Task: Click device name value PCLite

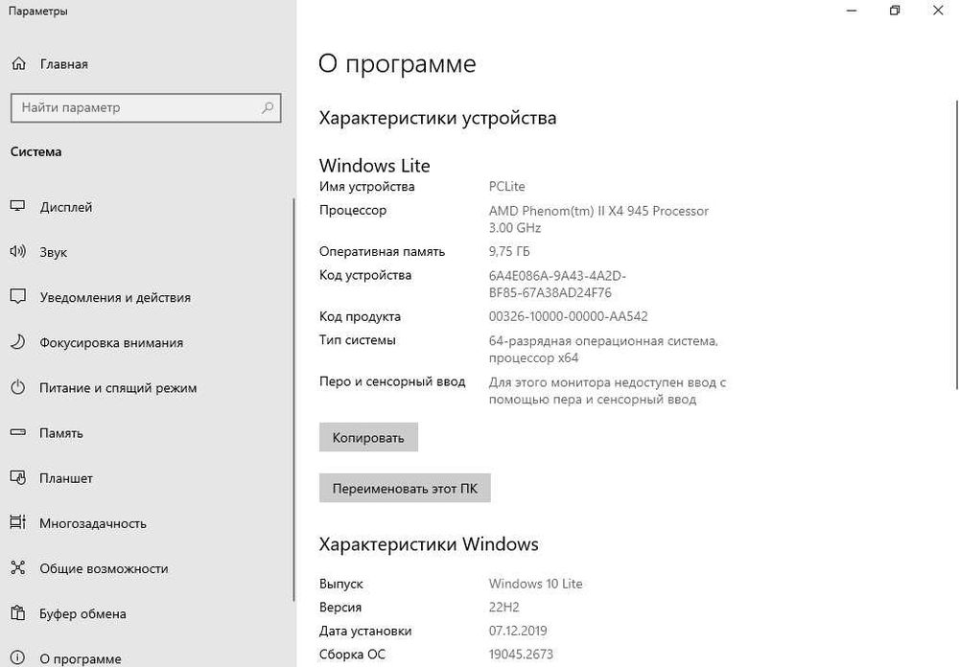Action: [x=506, y=187]
